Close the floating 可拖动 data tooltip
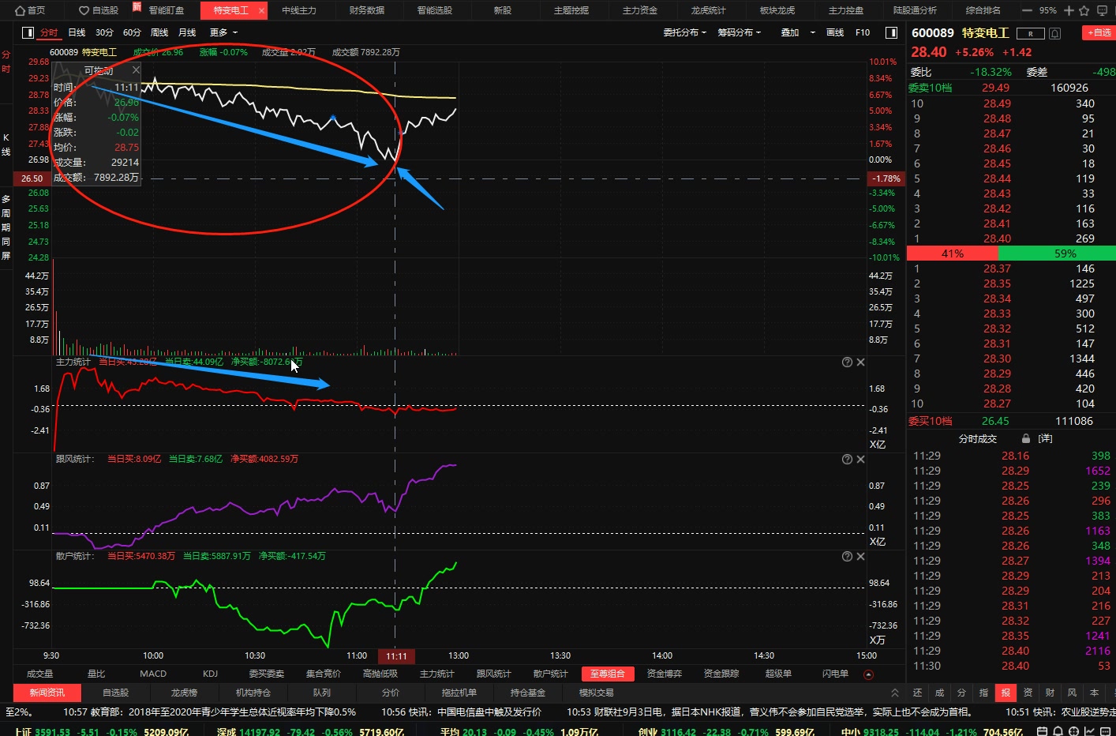The width and height of the screenshot is (1116, 736). point(136,69)
